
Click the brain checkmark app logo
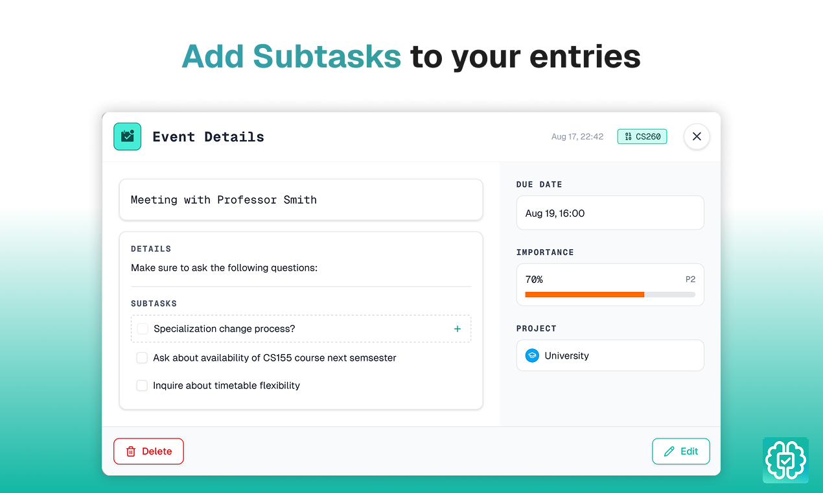(x=785, y=460)
